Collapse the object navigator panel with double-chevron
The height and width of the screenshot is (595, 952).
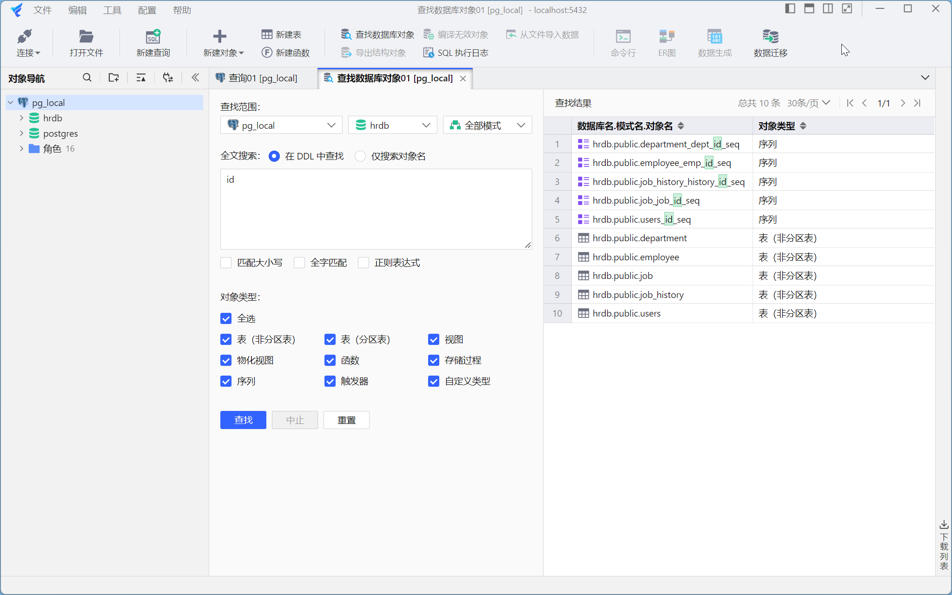tap(195, 78)
